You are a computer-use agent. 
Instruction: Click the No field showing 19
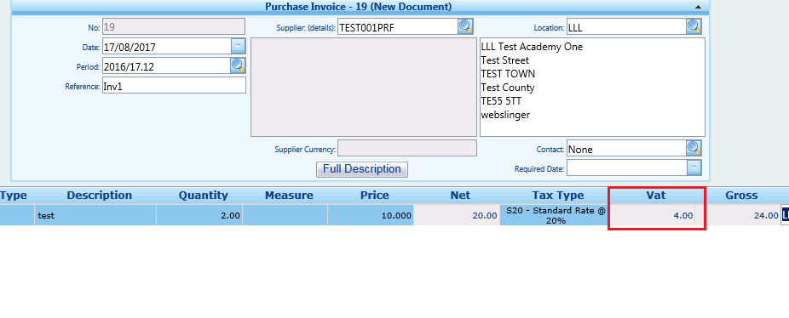(174, 26)
